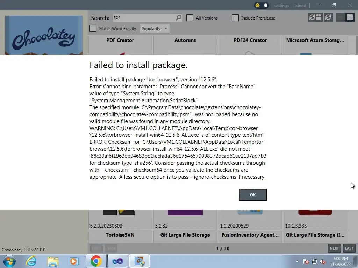Click the NEXT page button
This screenshot has height=268, width=358.
(334, 248)
